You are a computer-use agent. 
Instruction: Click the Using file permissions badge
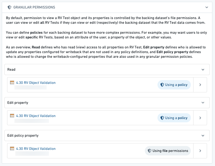pos(168,151)
